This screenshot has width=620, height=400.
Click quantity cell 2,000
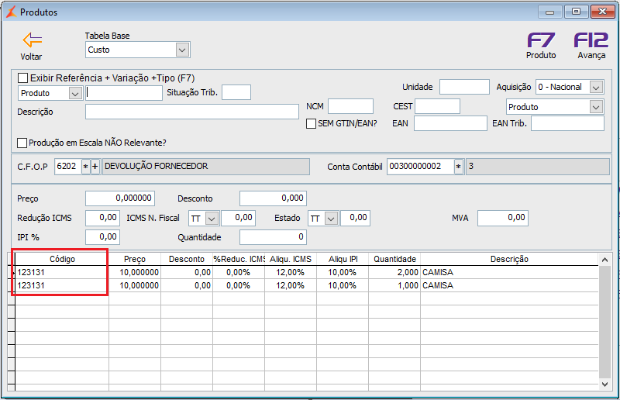[394, 272]
